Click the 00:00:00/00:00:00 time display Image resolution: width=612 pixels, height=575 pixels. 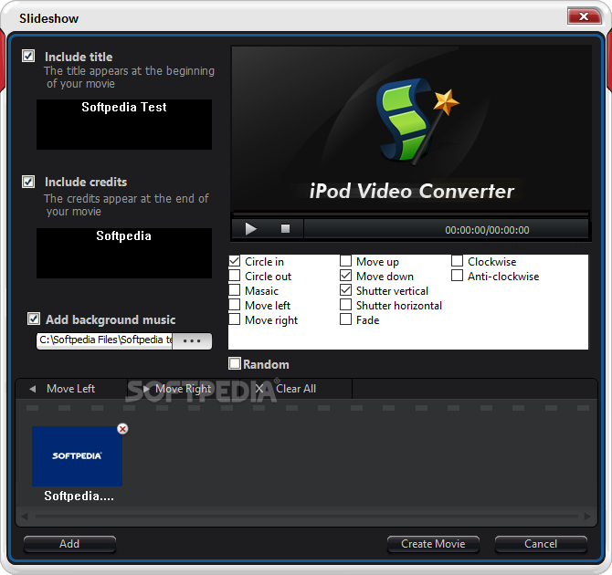(x=487, y=230)
